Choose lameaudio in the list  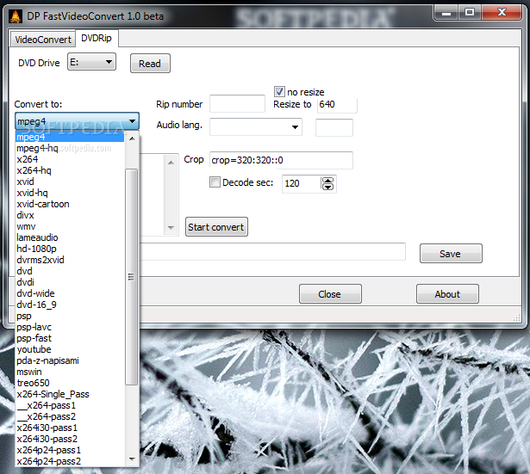70,237
